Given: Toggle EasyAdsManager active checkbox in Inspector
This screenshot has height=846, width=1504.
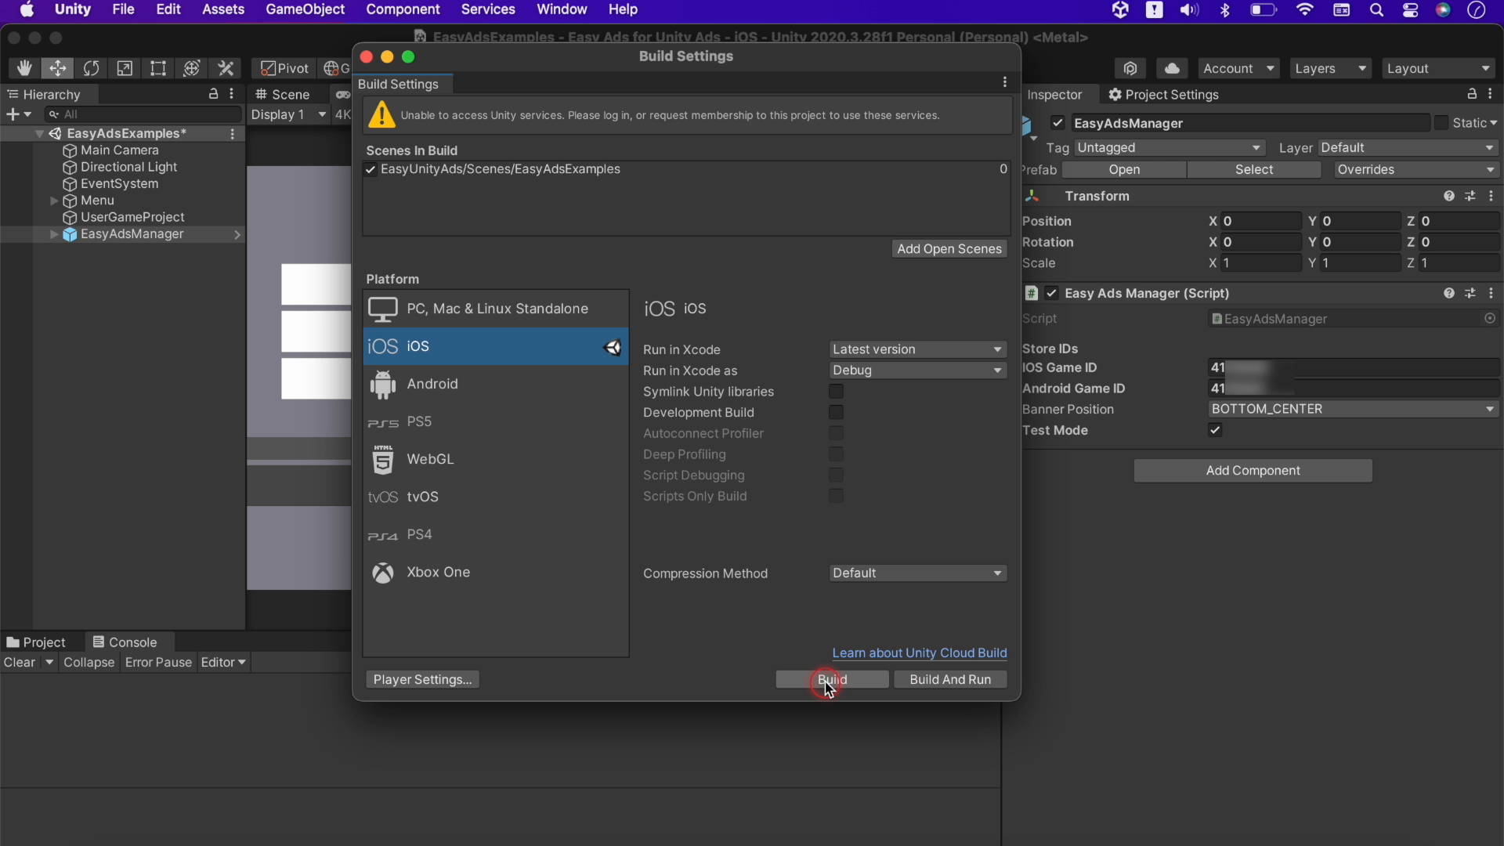Looking at the screenshot, I should 1057,123.
